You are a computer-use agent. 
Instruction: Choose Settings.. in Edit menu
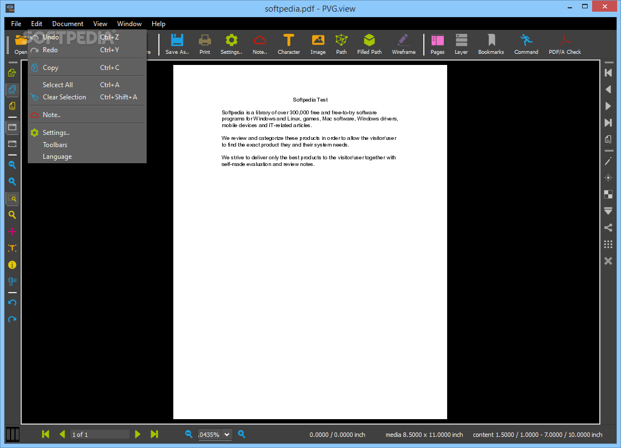87,133
